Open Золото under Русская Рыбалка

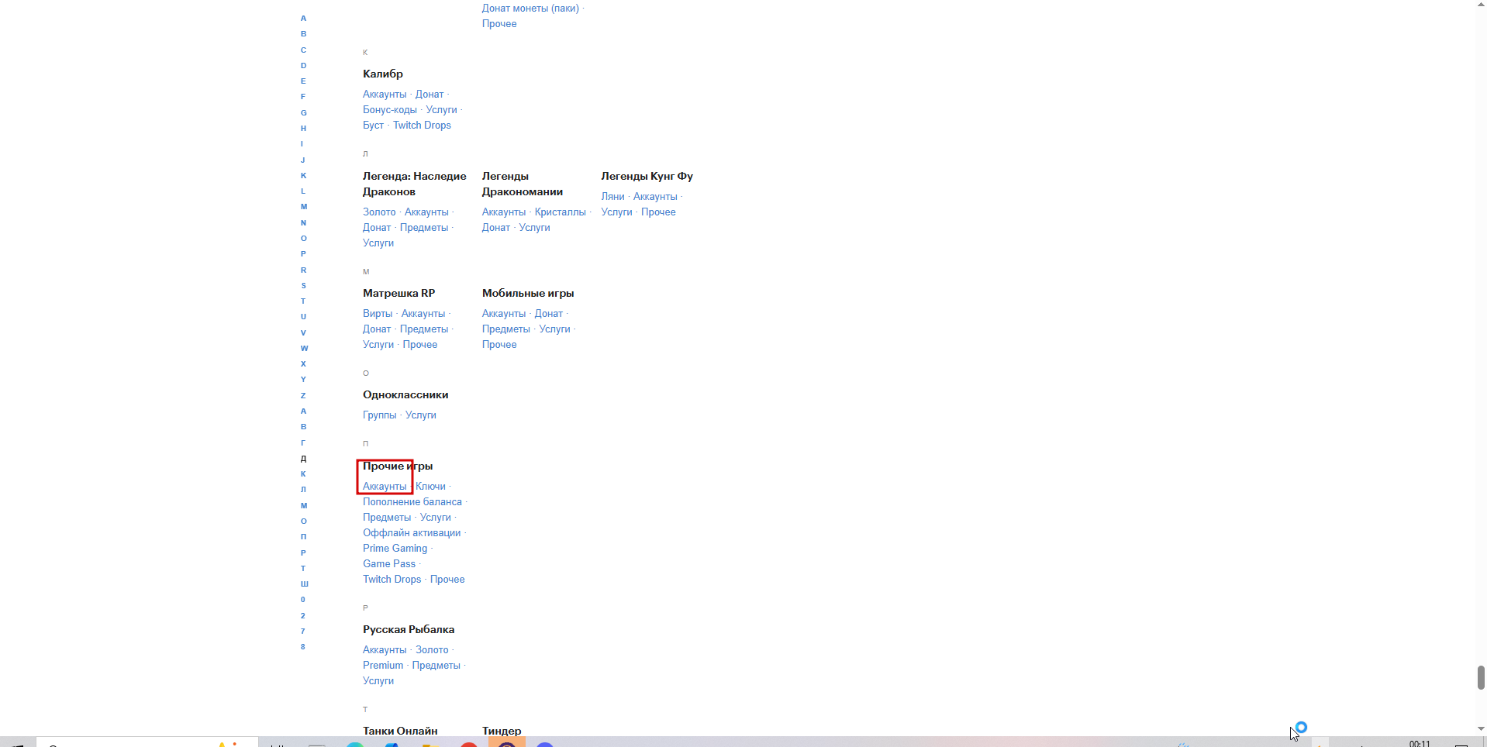[432, 650]
